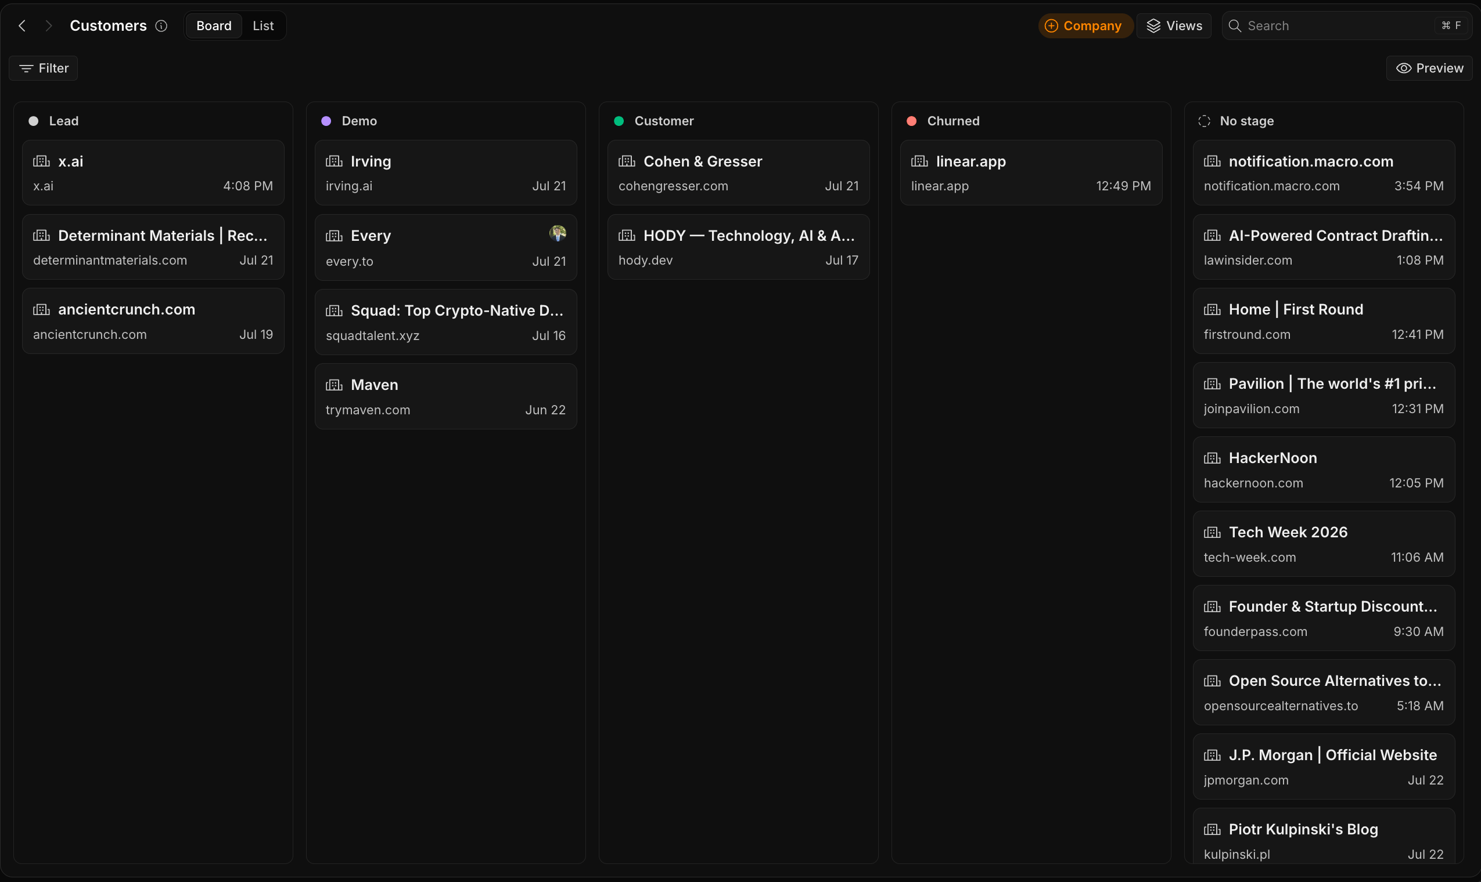Click building icon on AI-Powered Contract Drafting card

point(1212,236)
